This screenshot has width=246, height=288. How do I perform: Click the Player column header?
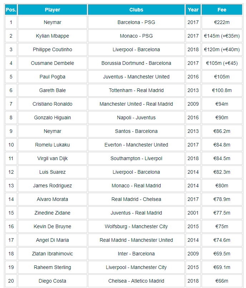(53, 10)
